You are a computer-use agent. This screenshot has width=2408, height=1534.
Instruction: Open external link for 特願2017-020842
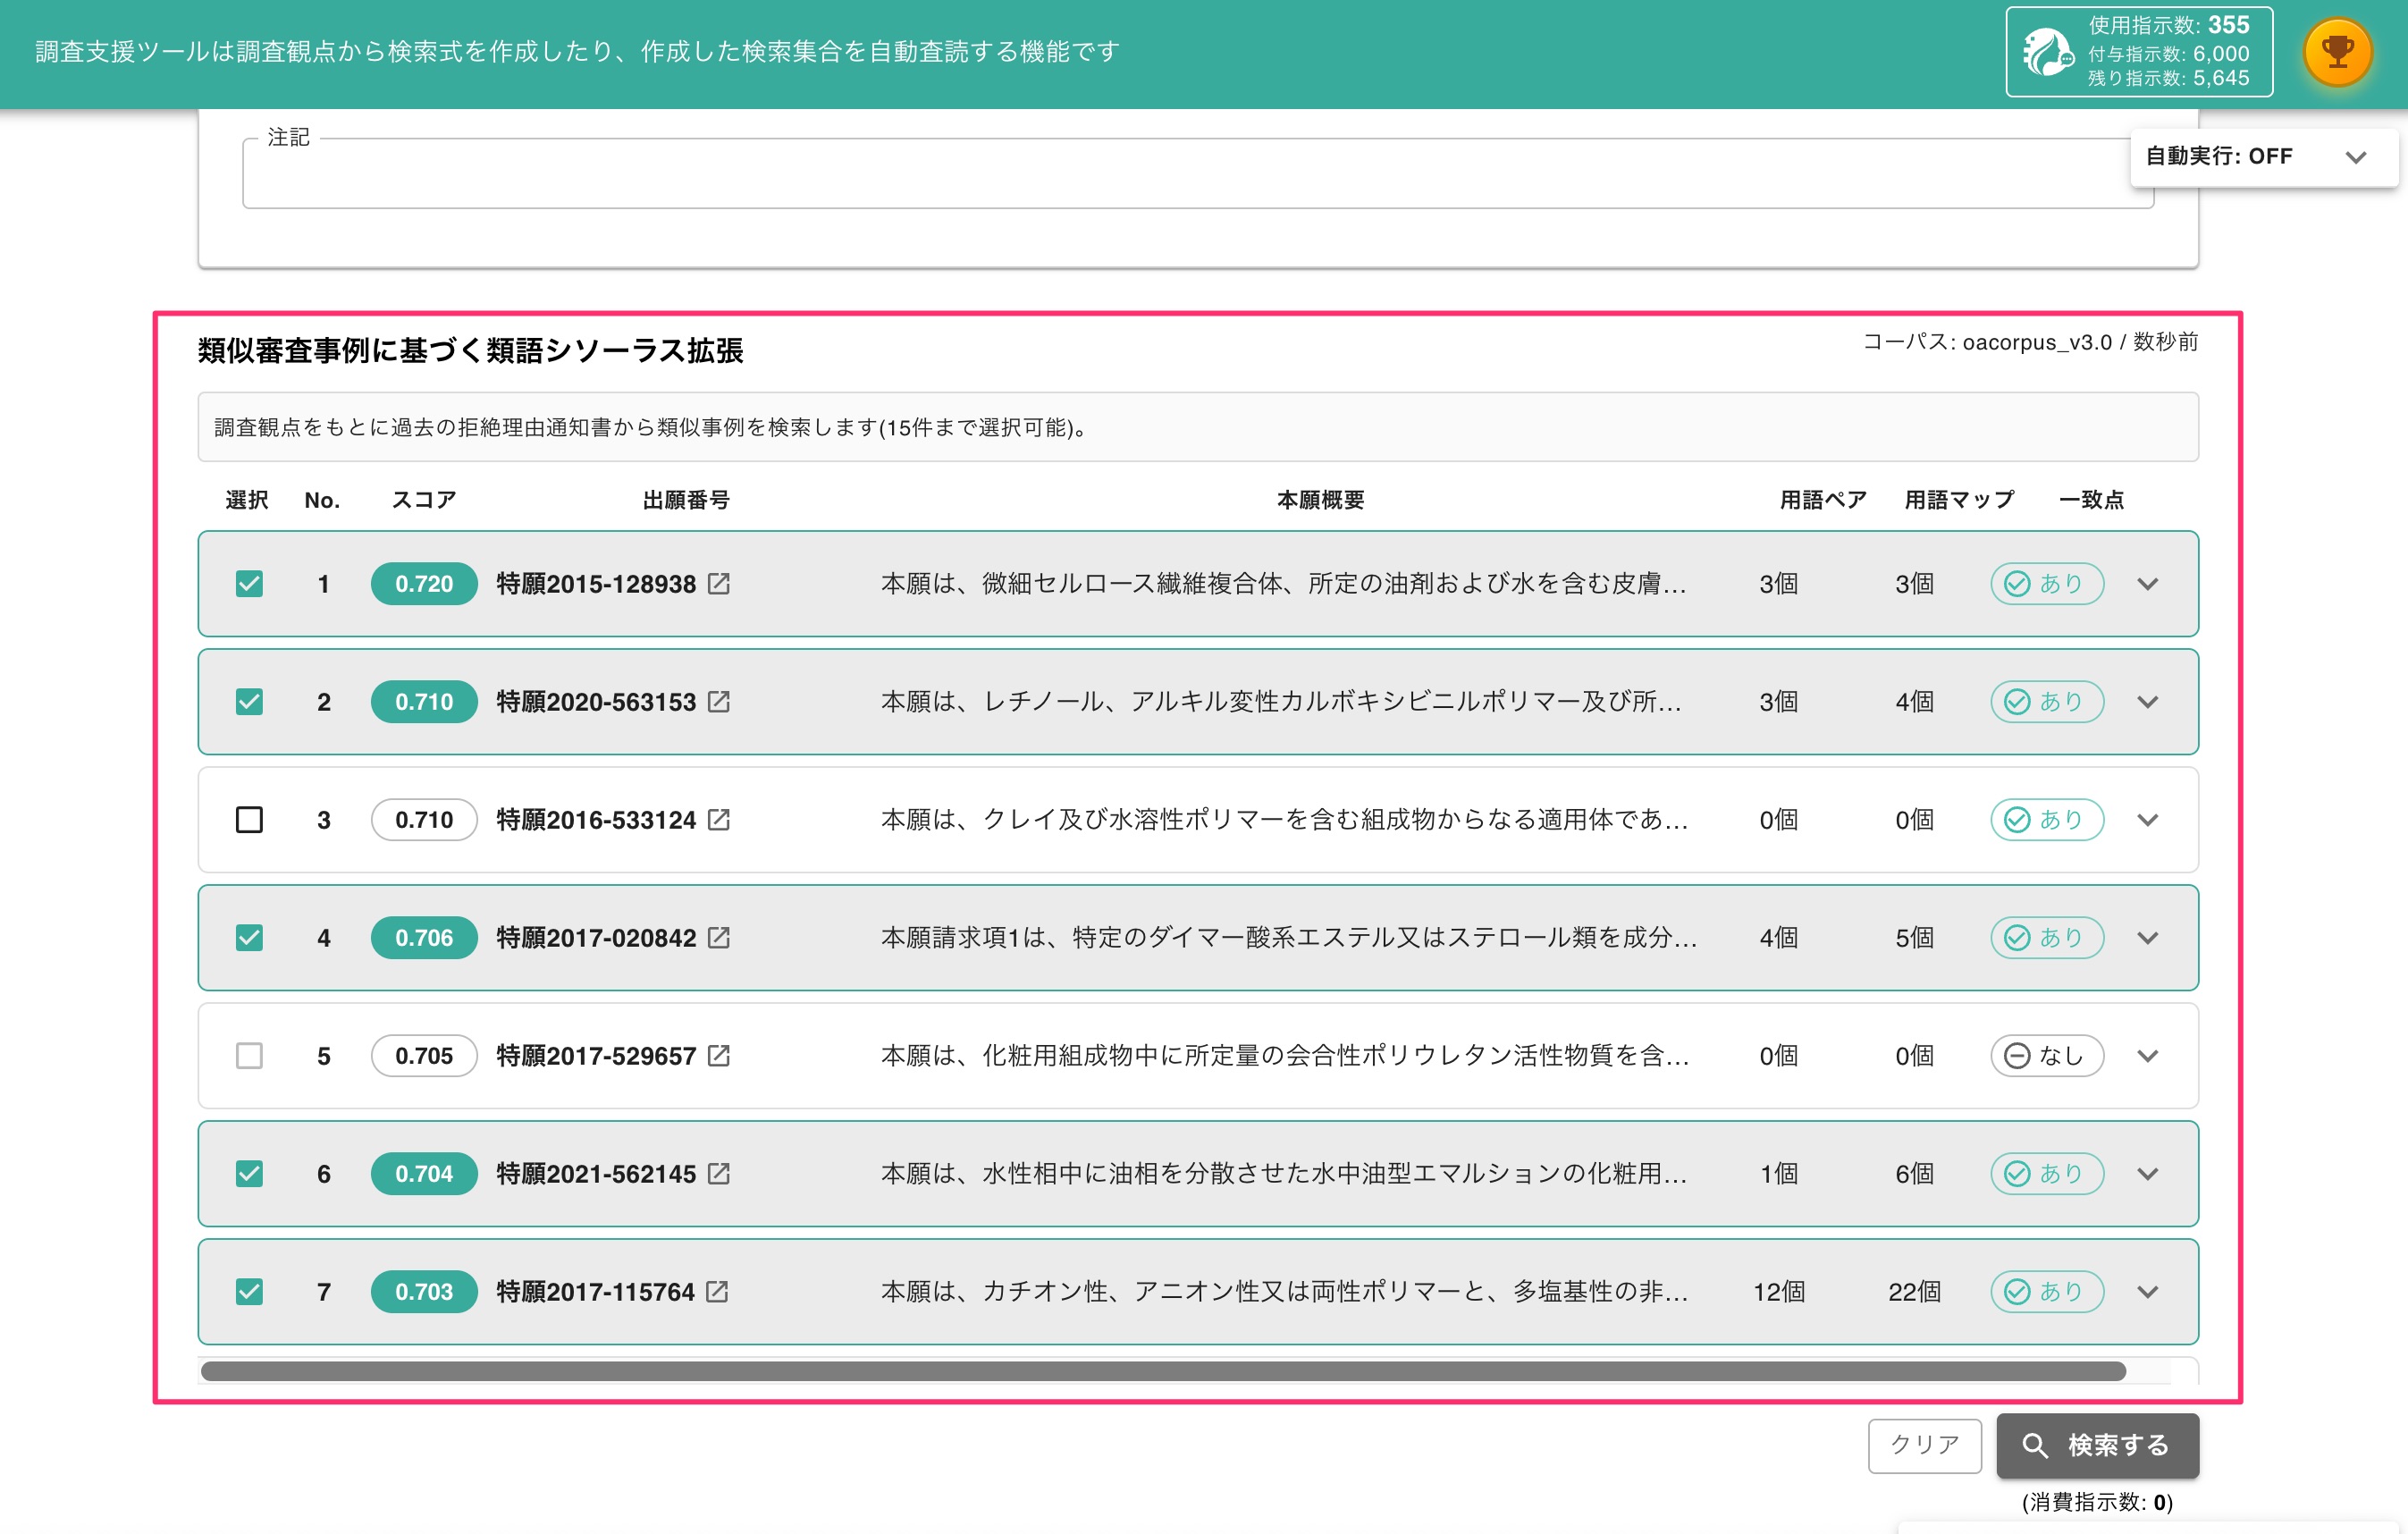pyautogui.click(x=718, y=937)
